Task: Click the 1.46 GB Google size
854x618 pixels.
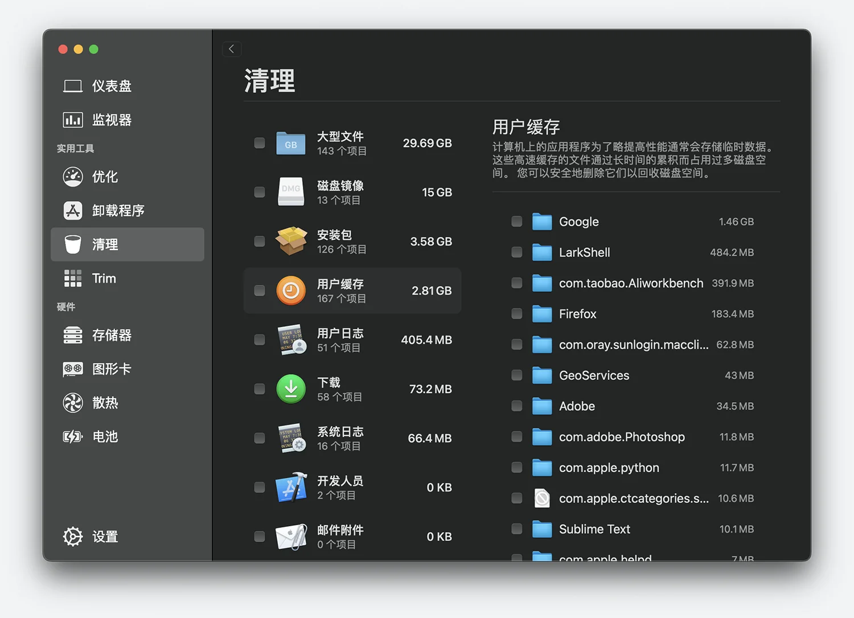Action: point(736,222)
